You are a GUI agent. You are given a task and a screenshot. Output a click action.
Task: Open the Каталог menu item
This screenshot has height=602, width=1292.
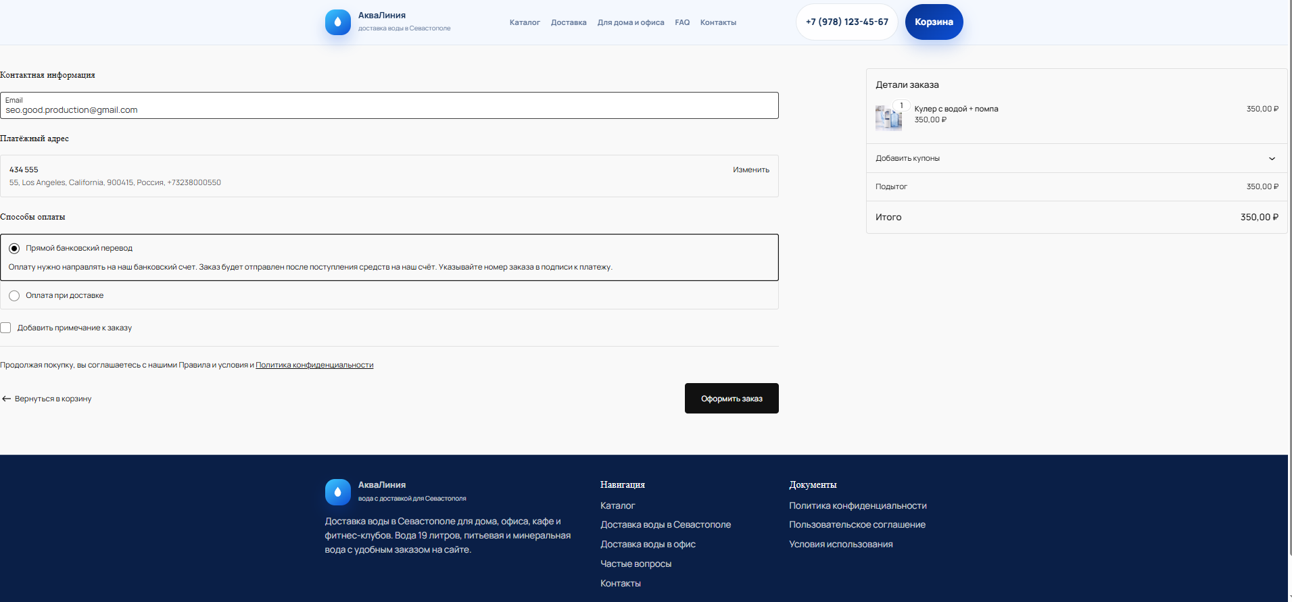[525, 22]
